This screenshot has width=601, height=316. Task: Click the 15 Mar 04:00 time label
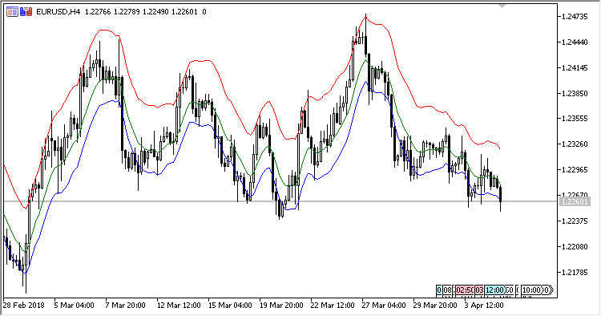point(230,306)
